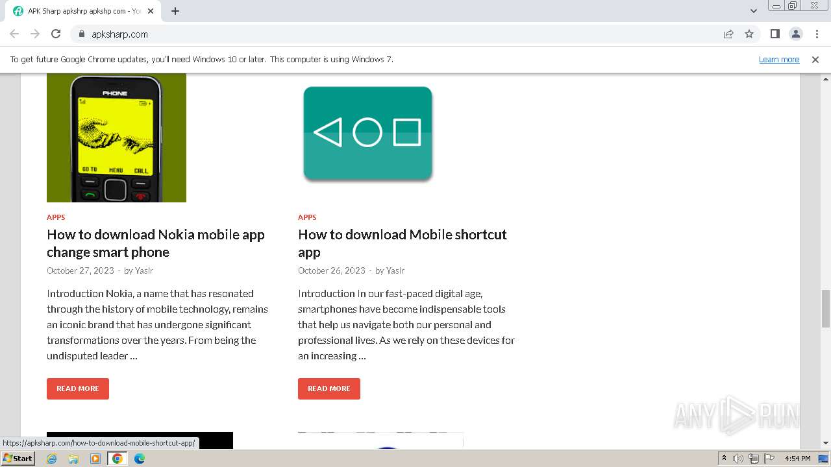Launch Microsoft Edge from the taskbar

[x=140, y=459]
